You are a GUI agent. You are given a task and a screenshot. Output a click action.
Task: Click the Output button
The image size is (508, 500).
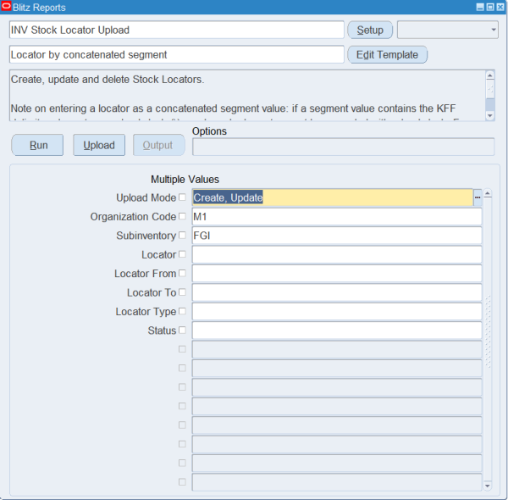tap(159, 145)
